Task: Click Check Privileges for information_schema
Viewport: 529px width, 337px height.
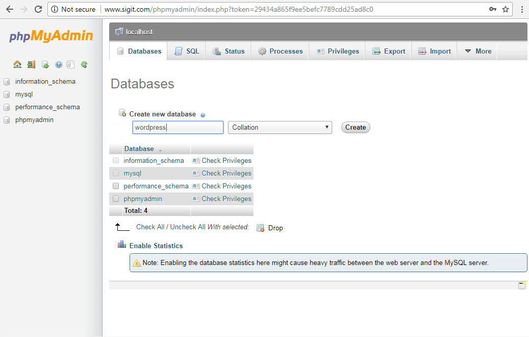Action: (x=226, y=161)
